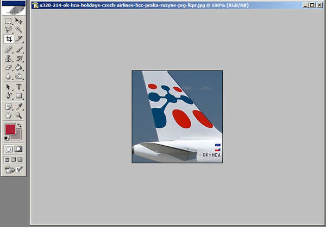326x227 pixels.
Task: Click the checkmark icon beside Jump to ImageReady
Action: pyautogui.click(x=19, y=170)
